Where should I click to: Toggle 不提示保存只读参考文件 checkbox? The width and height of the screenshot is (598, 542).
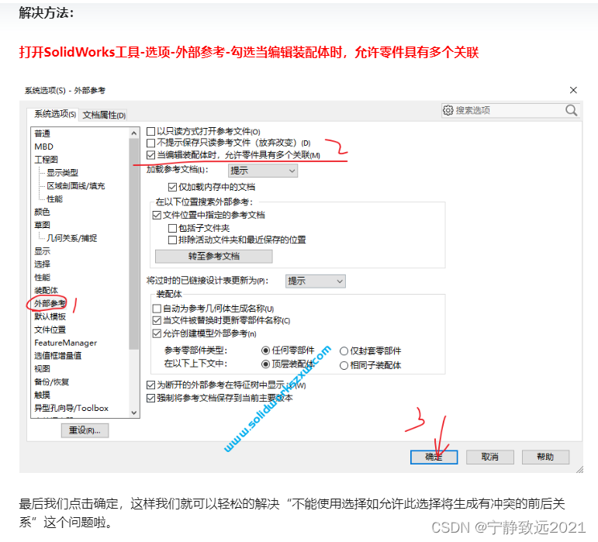tap(150, 143)
